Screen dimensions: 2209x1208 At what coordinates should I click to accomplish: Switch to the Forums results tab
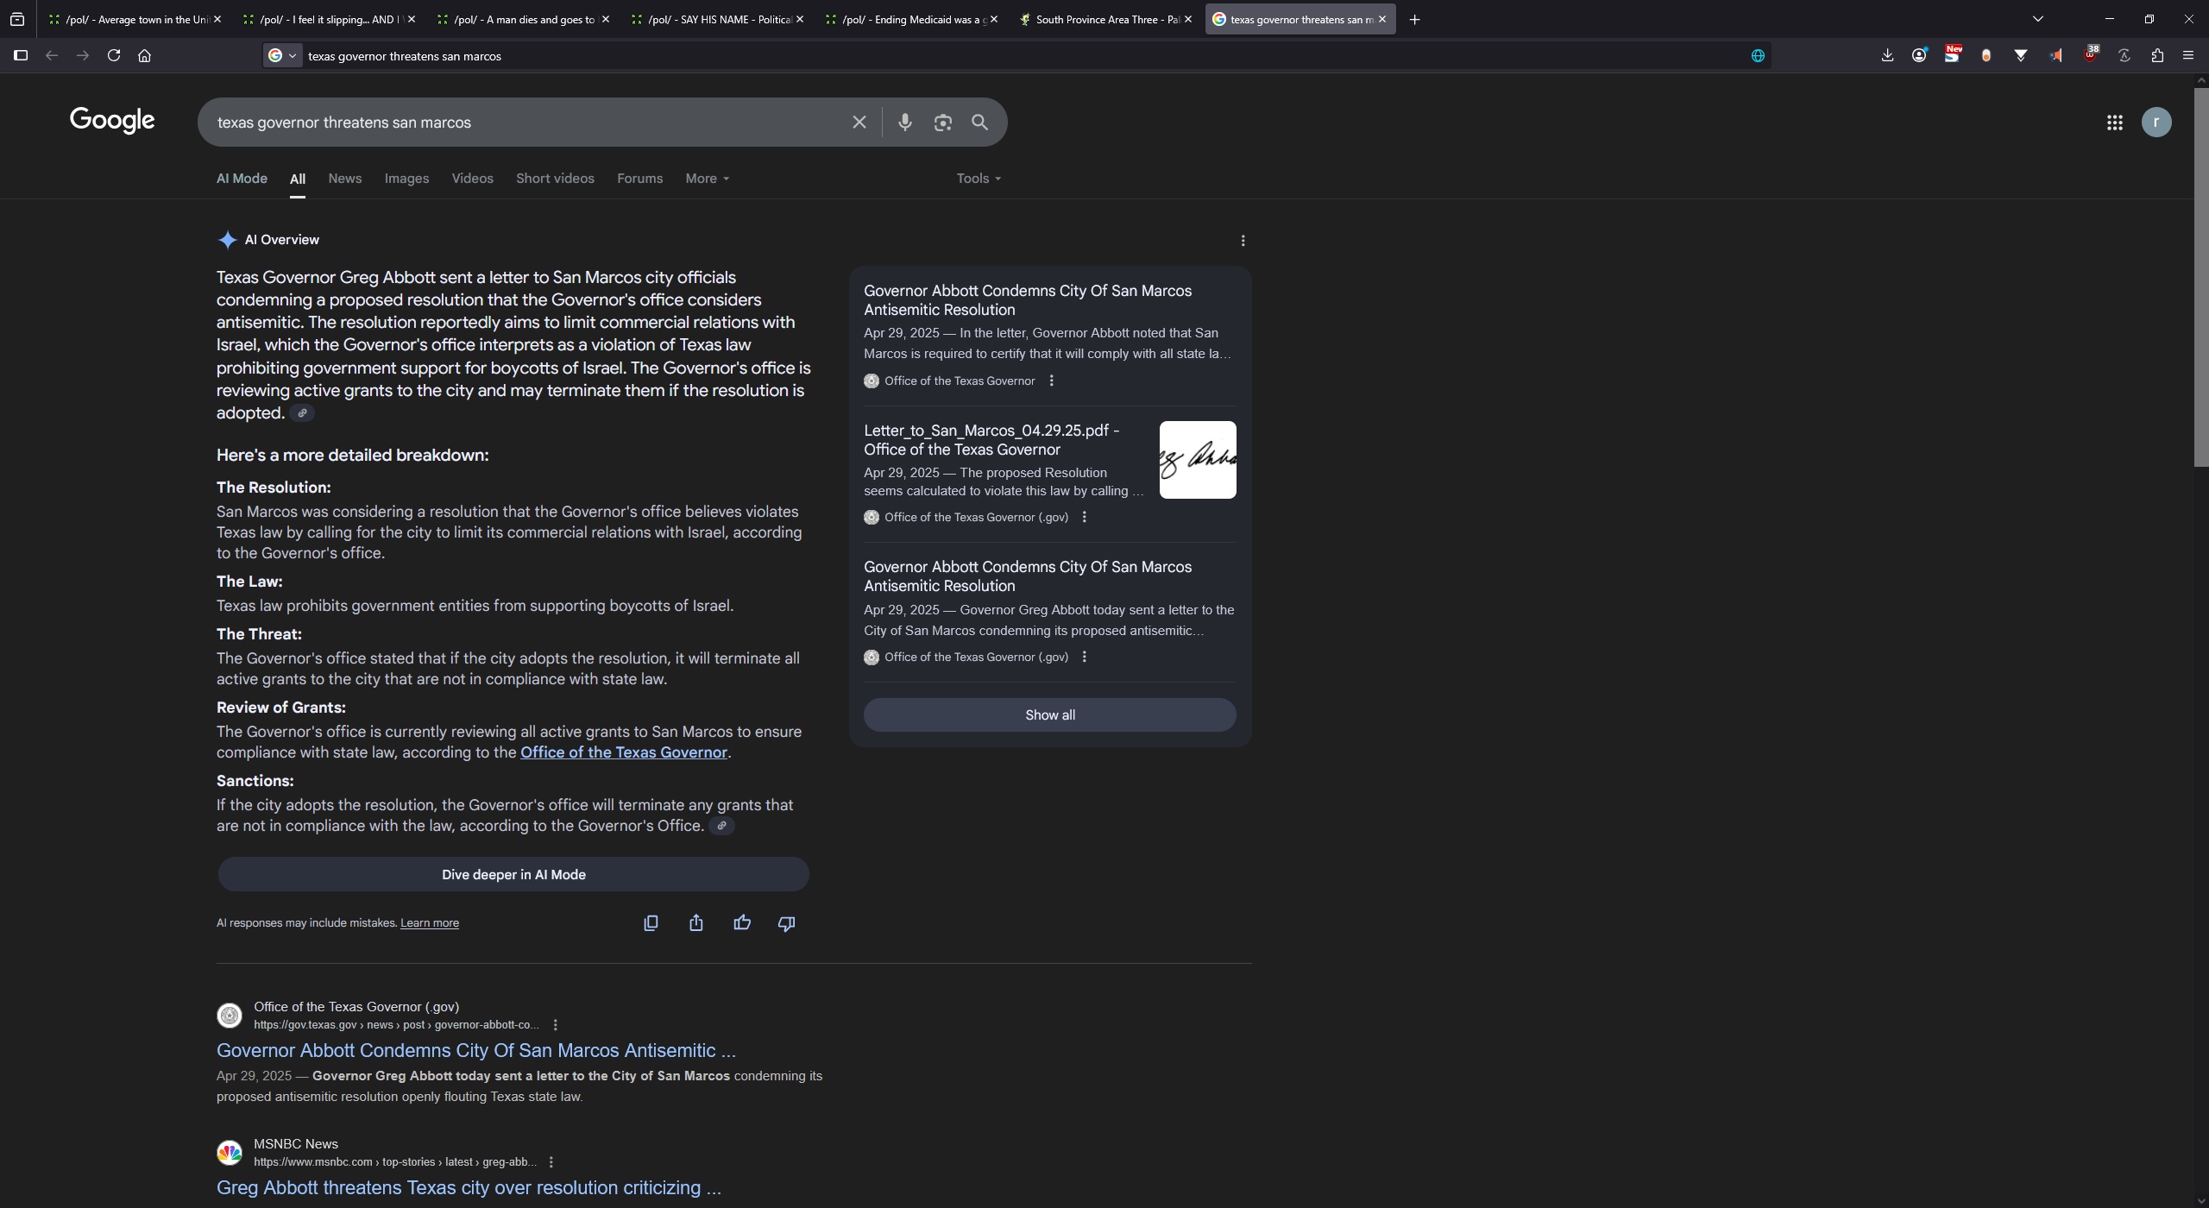pyautogui.click(x=639, y=179)
